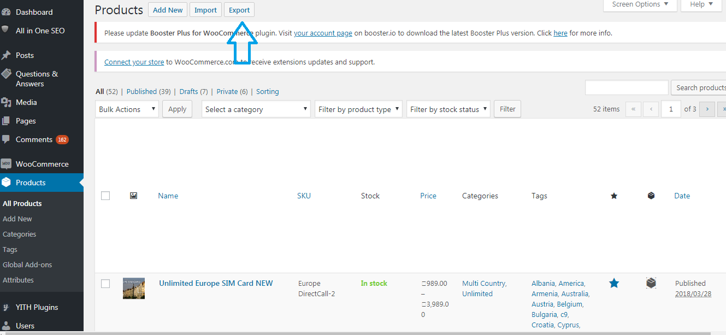
Task: Click the Posts pushpin icon
Action: point(6,55)
